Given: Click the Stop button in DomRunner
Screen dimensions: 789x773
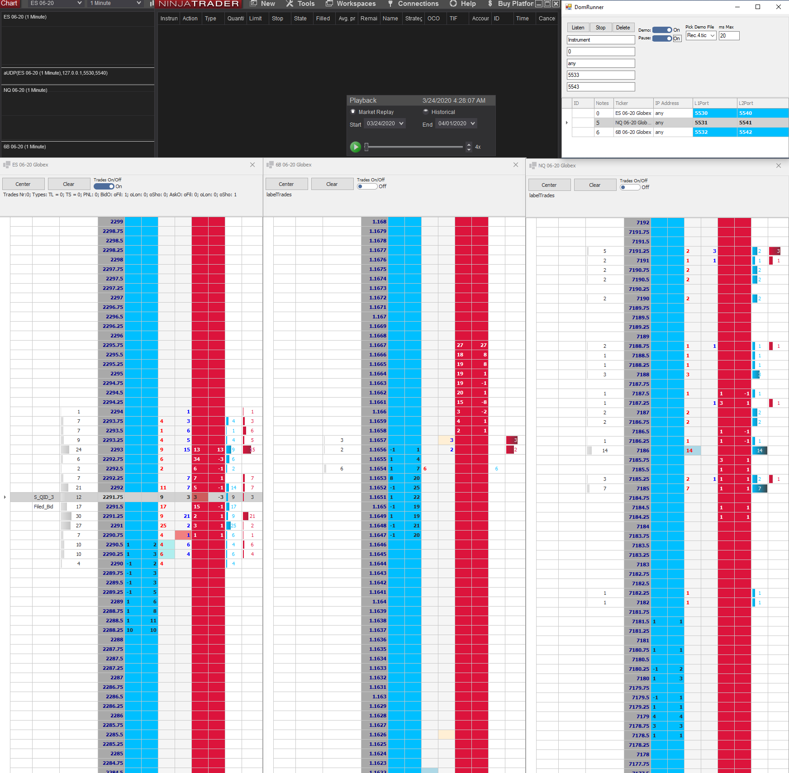Looking at the screenshot, I should pos(600,28).
